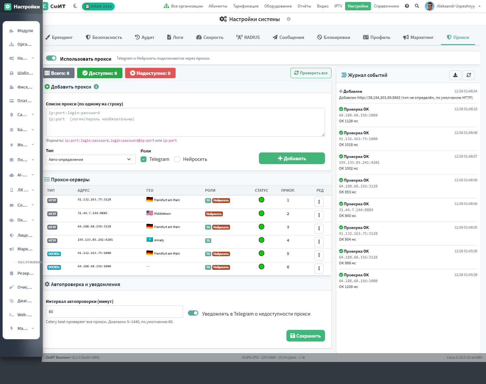The height and width of the screenshot is (384, 486).
Task: Click the Модули sidebar icon
Action: [11, 31]
